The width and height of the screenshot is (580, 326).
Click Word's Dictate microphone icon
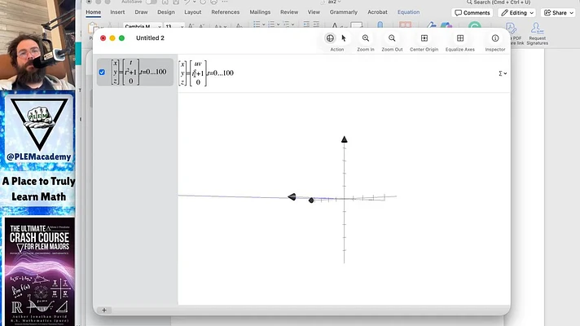[x=380, y=24]
